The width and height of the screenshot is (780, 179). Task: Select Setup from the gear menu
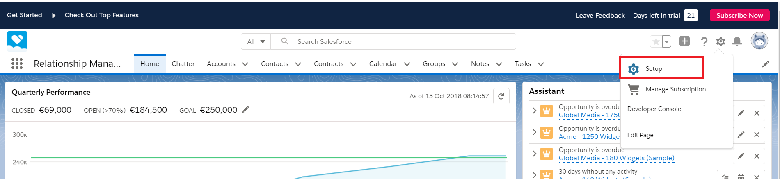click(x=653, y=69)
